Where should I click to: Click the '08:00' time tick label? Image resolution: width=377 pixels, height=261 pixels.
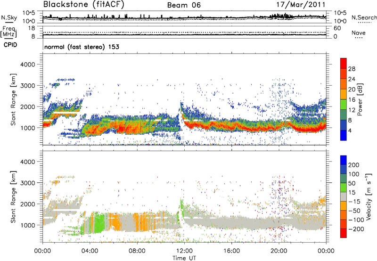click(137, 251)
